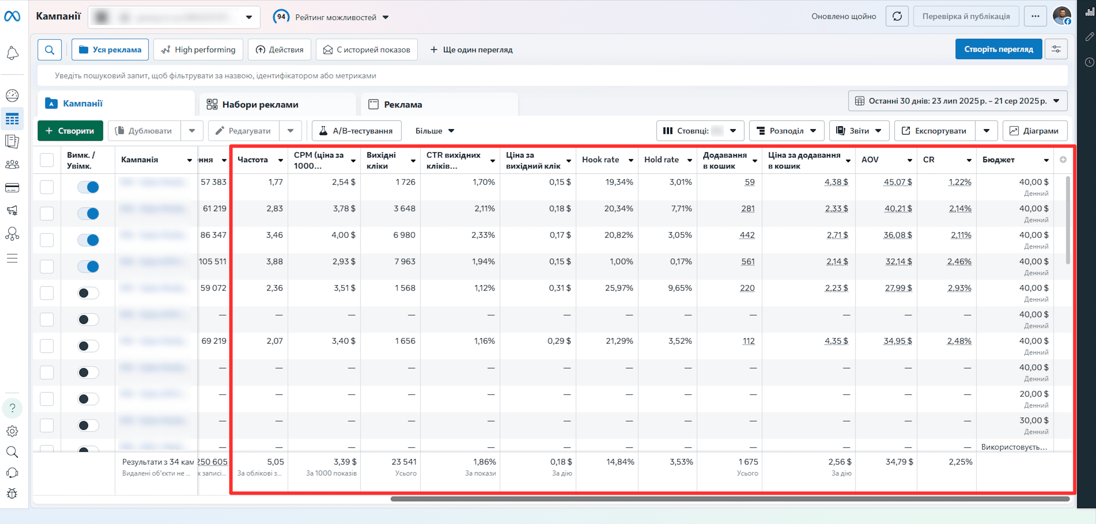Open the audiences people icon in sidebar

click(x=12, y=164)
